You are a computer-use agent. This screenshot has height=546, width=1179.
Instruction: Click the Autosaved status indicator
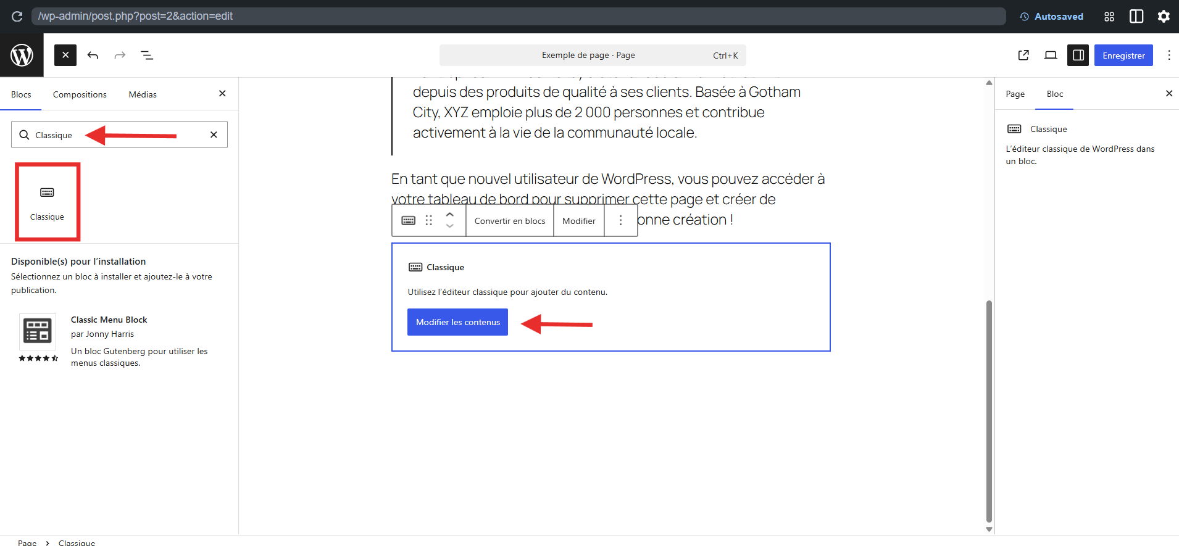click(x=1051, y=17)
